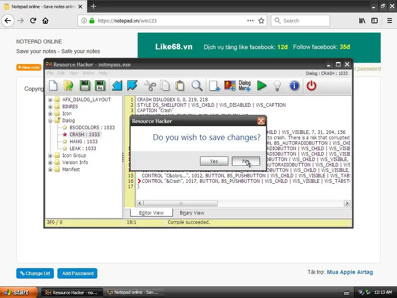Expand the Icon Group folder
The height and width of the screenshot is (298, 397).
coord(50,156)
